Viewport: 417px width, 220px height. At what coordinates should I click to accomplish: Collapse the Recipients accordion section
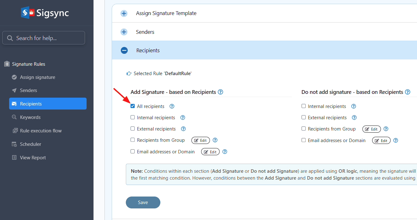124,50
